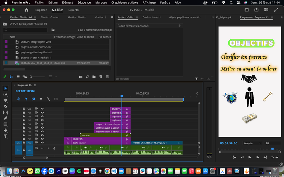This screenshot has height=177, width=284.
Task: Select the Razor tool in the tools panel
Action: pyautogui.click(x=5, y=106)
